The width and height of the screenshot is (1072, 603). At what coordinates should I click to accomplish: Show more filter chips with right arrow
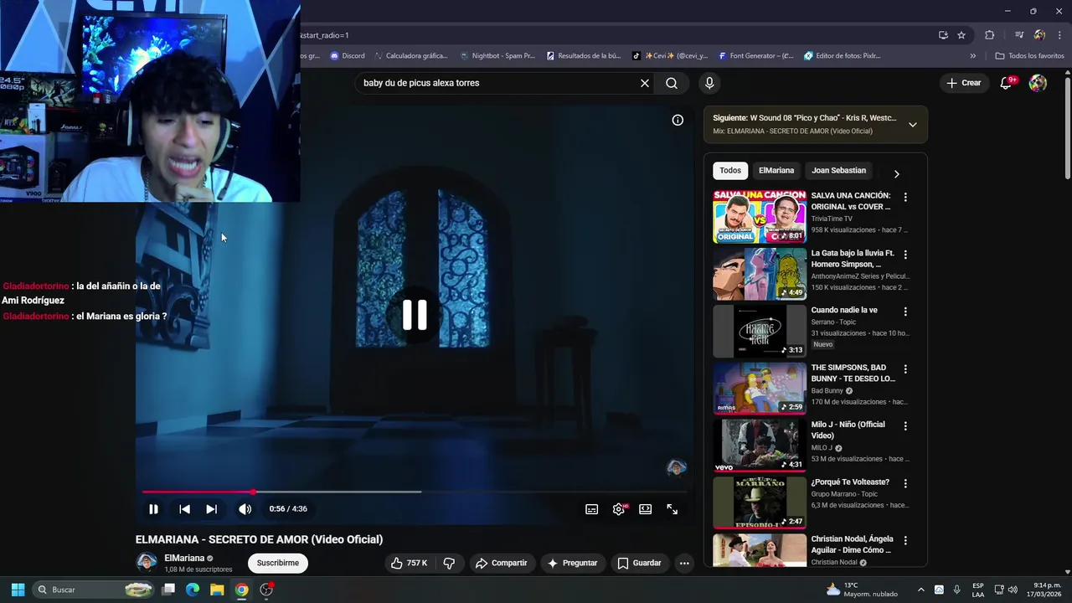point(896,174)
